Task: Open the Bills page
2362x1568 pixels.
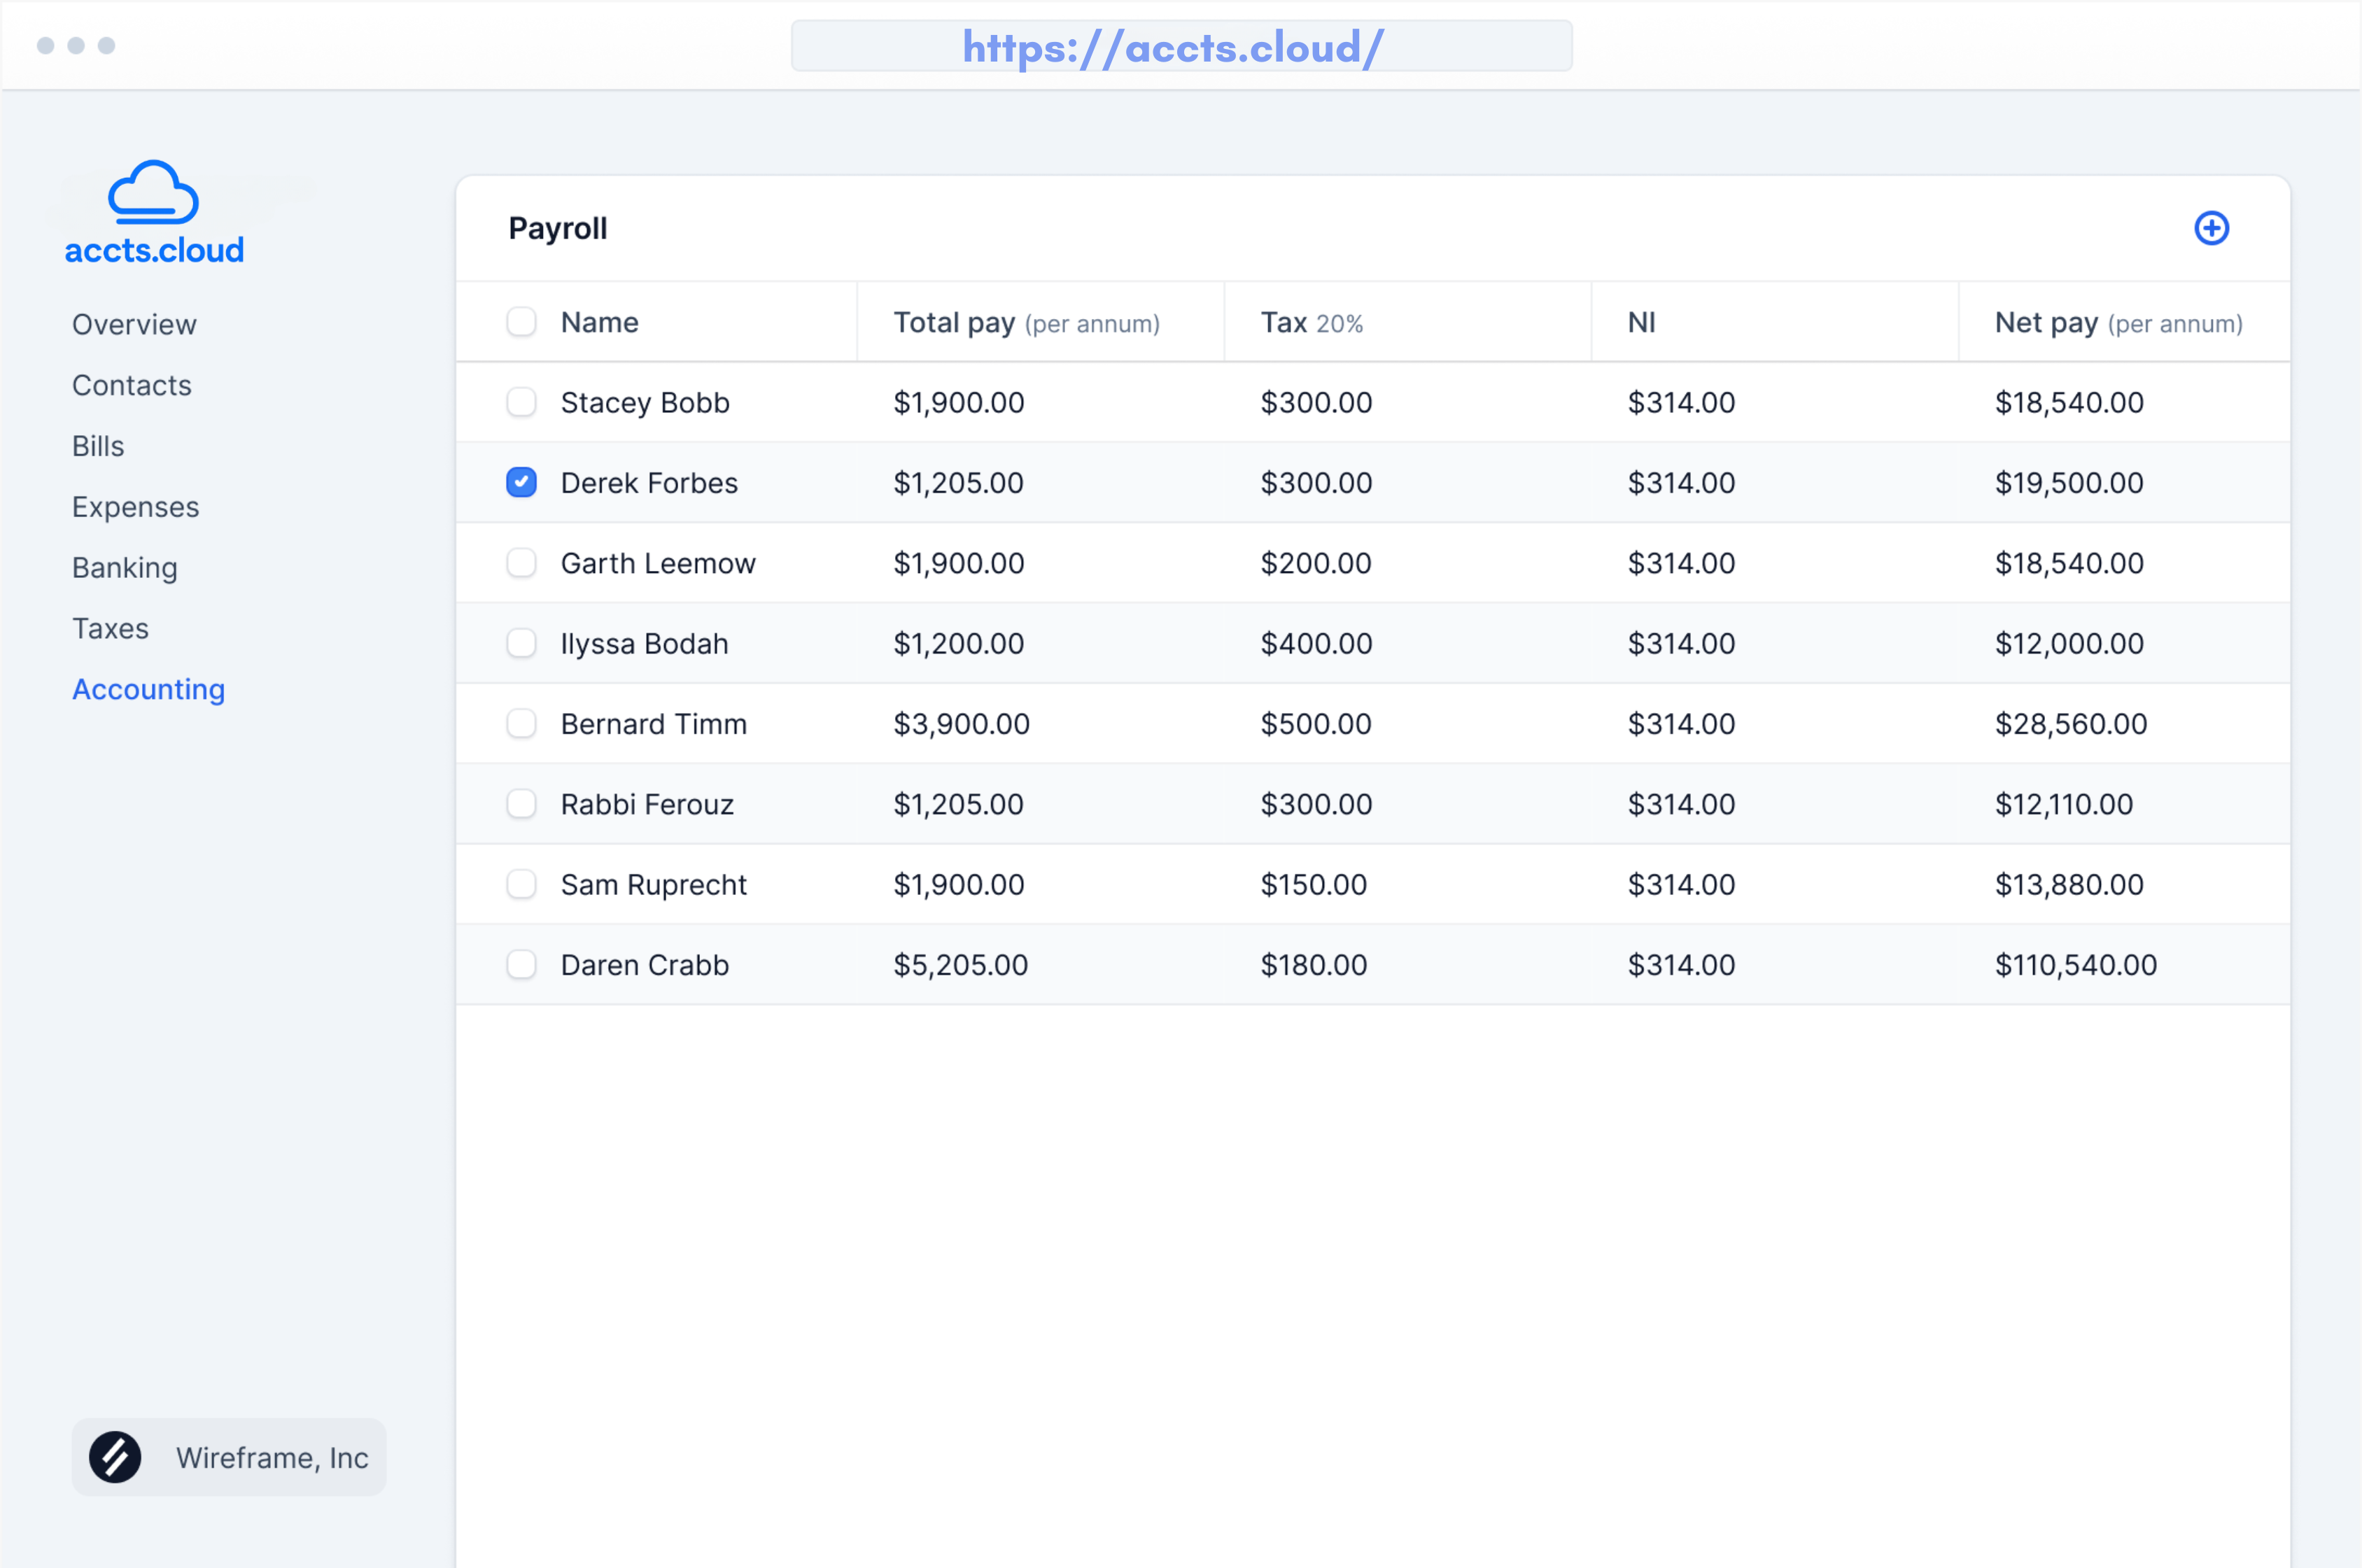Action: coord(98,446)
